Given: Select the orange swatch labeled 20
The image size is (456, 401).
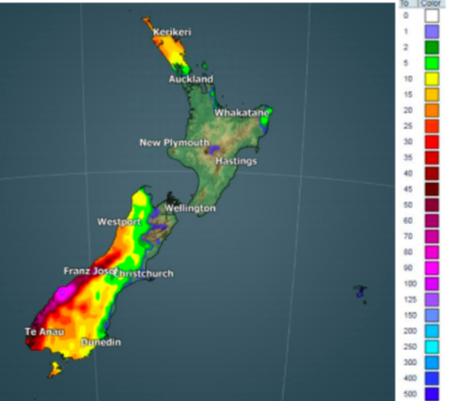Looking at the screenshot, I should (x=432, y=110).
